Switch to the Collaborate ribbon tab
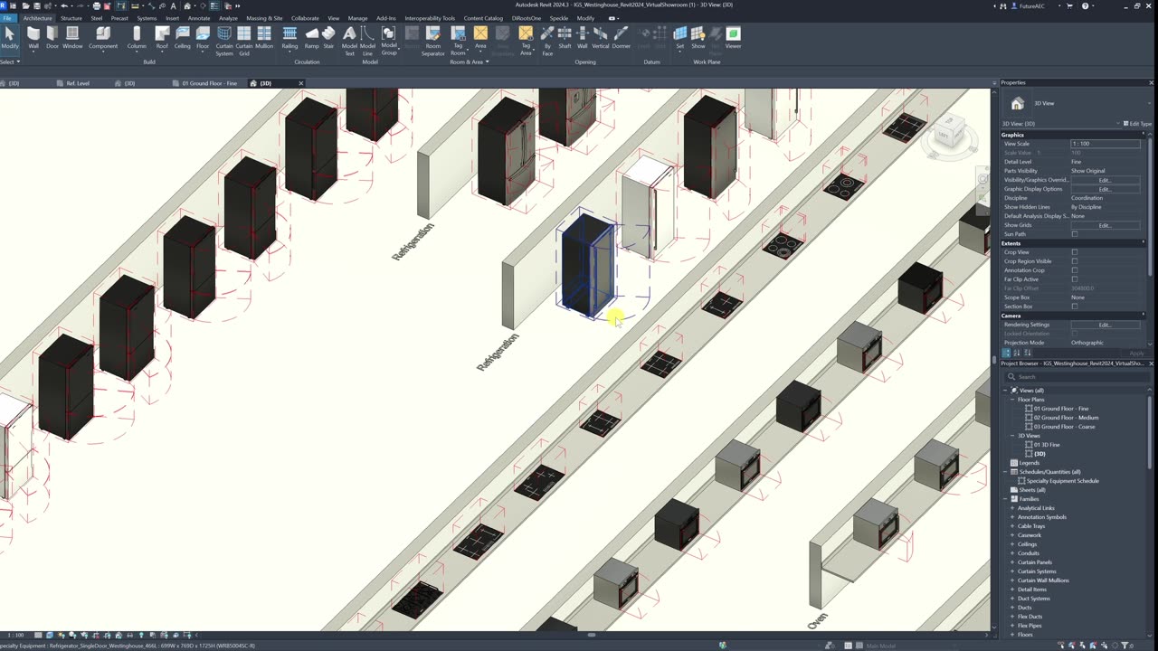Screen dimensions: 1158x651 click(x=305, y=18)
